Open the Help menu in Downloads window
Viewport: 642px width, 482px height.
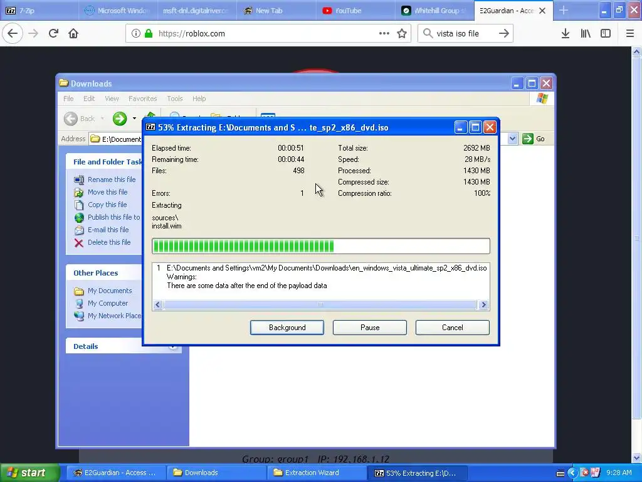pyautogui.click(x=199, y=99)
